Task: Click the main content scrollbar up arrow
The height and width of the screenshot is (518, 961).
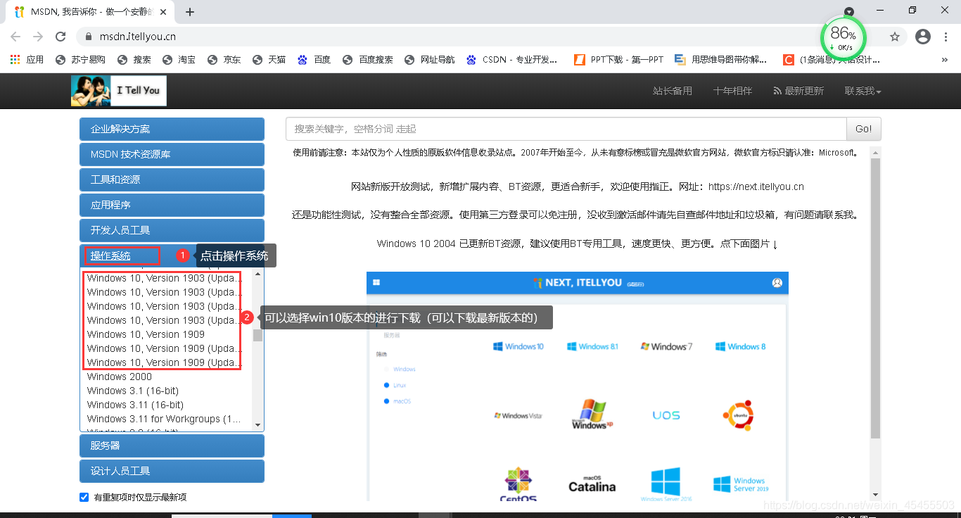Action: pos(876,152)
